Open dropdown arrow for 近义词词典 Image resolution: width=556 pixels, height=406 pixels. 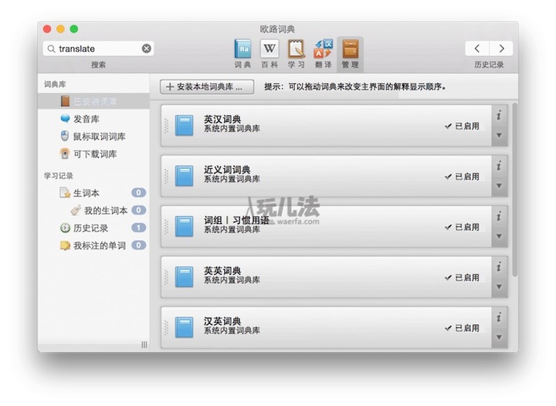pos(499,186)
